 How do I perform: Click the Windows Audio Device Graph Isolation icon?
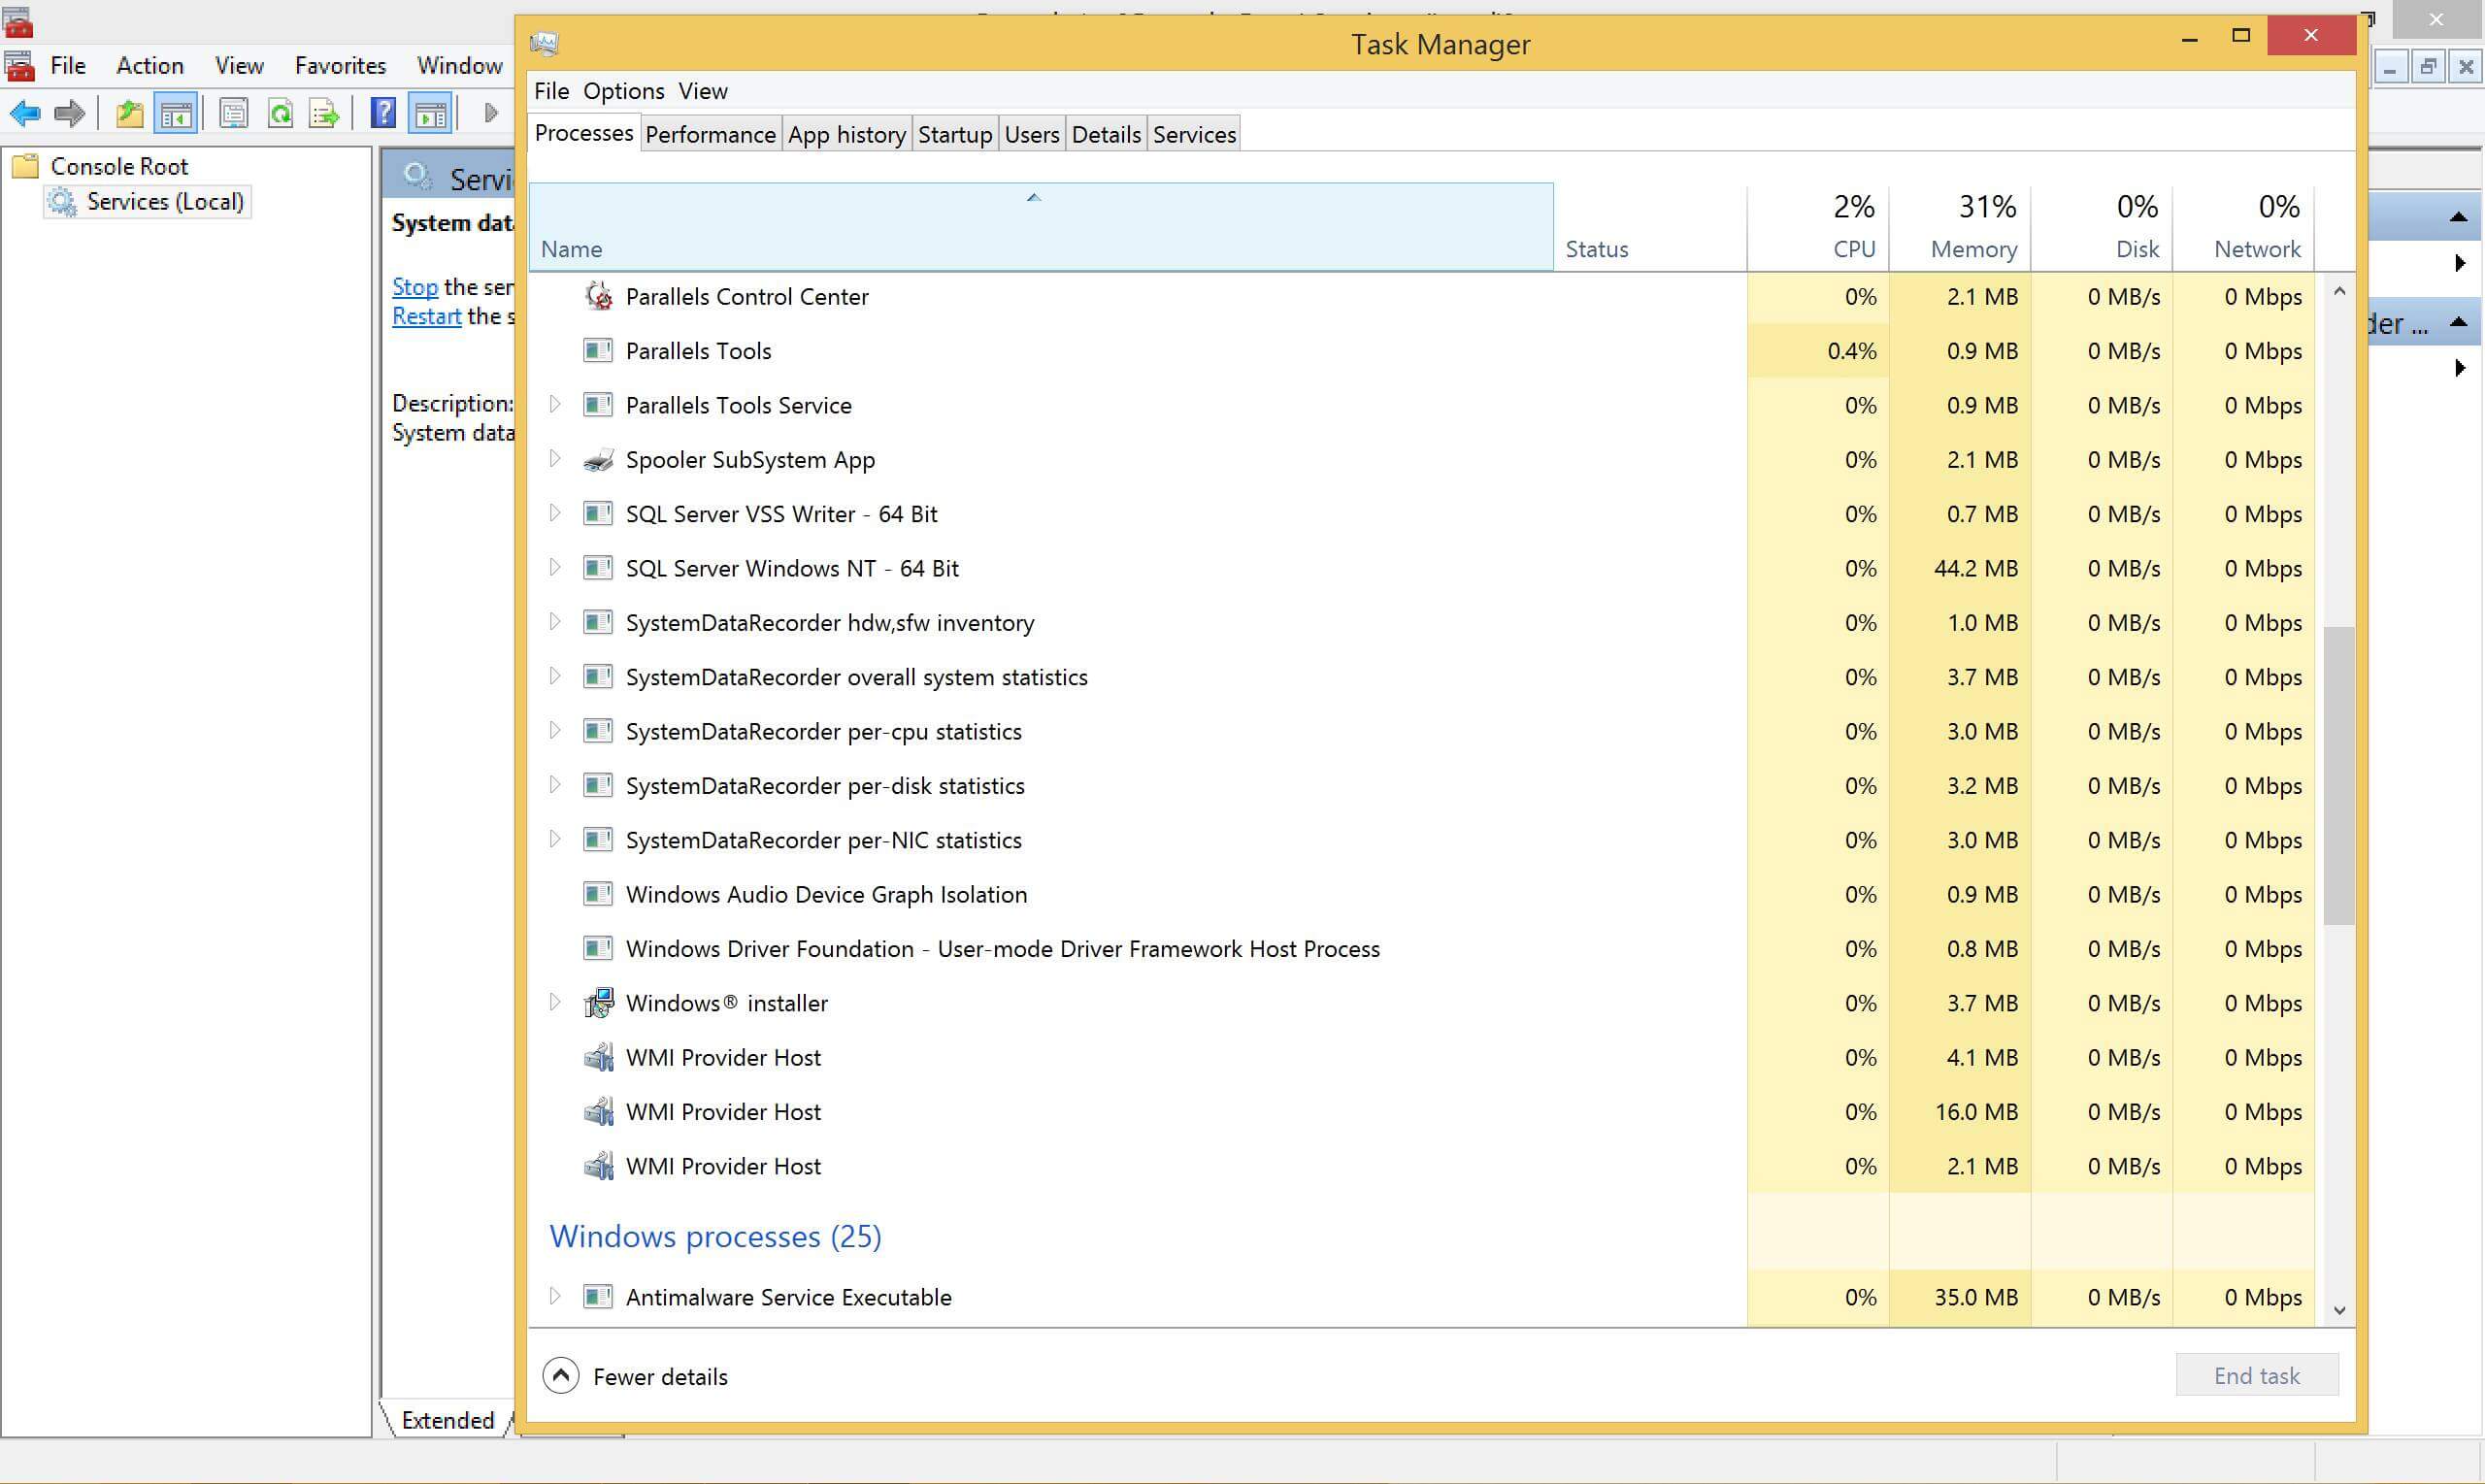tap(598, 894)
